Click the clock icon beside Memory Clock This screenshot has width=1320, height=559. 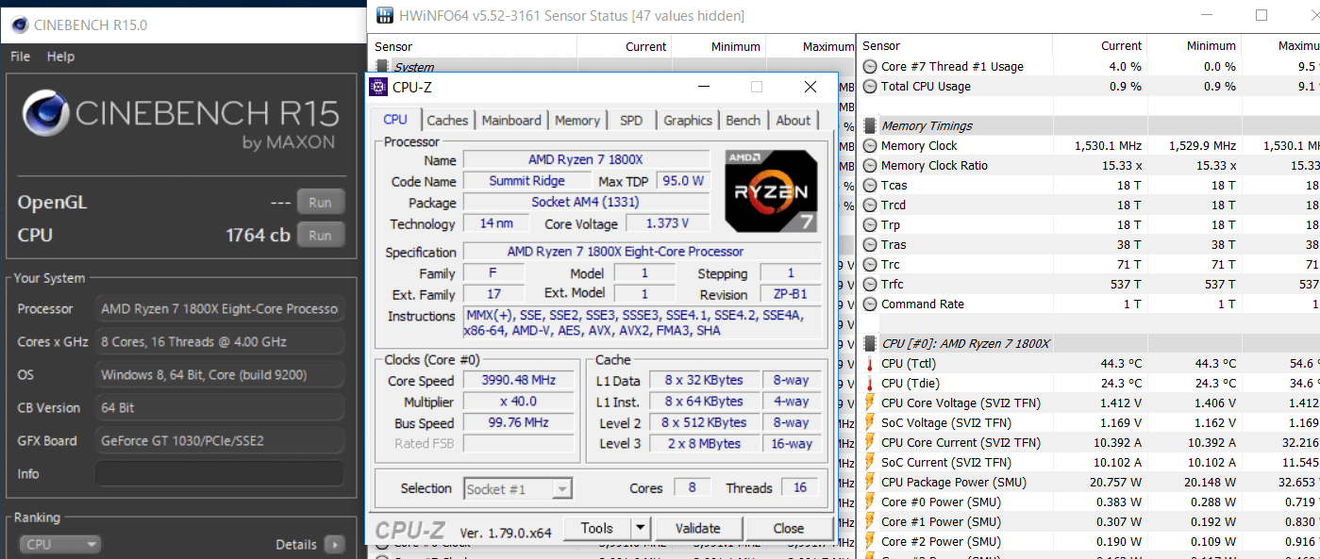pyautogui.click(x=870, y=146)
